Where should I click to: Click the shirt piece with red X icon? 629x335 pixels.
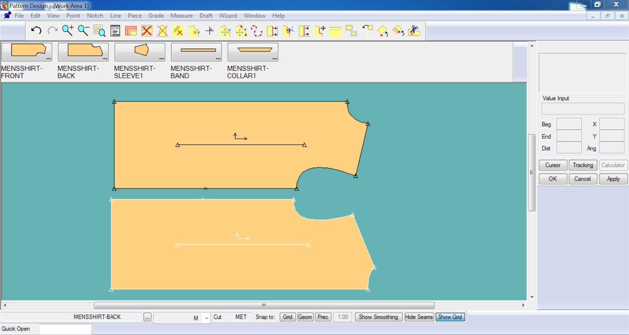click(x=162, y=31)
